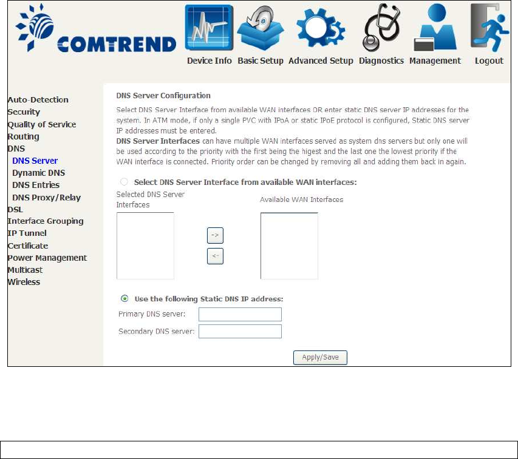Click the Selected DNS Server Interfaces list box
Screen dimensions: 518x459
click(x=145, y=246)
